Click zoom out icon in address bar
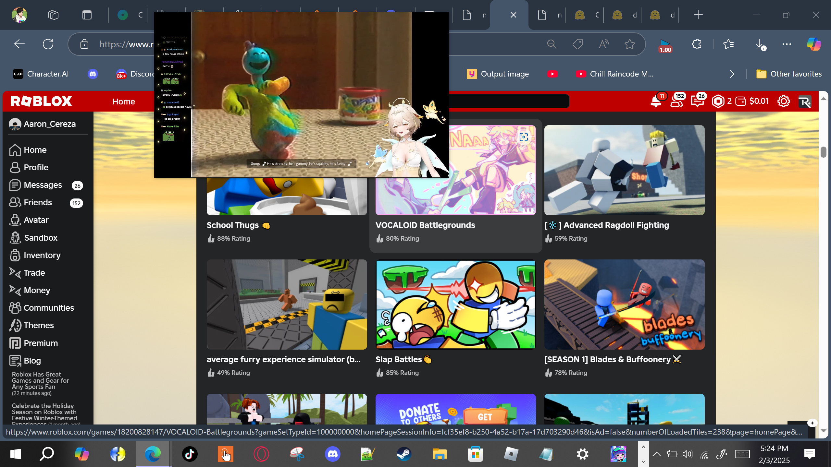Viewport: 831px width, 467px height. click(x=552, y=44)
